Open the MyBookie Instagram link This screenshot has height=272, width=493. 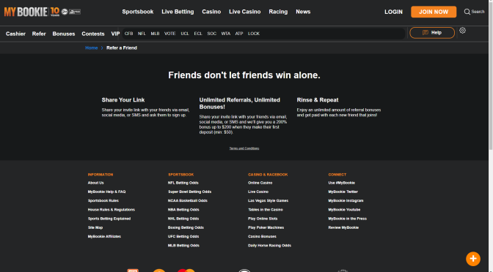346,200
